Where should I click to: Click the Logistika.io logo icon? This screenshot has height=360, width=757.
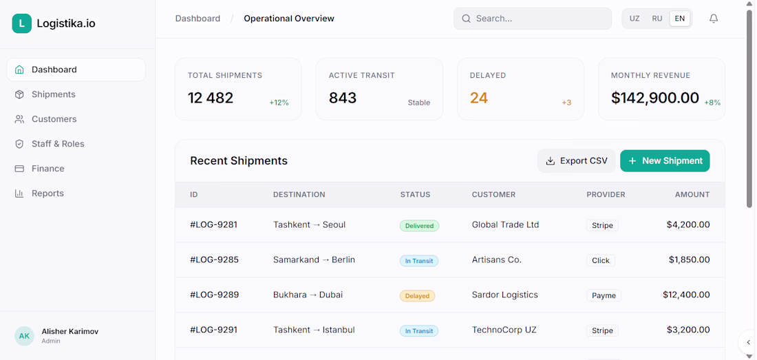tap(22, 23)
